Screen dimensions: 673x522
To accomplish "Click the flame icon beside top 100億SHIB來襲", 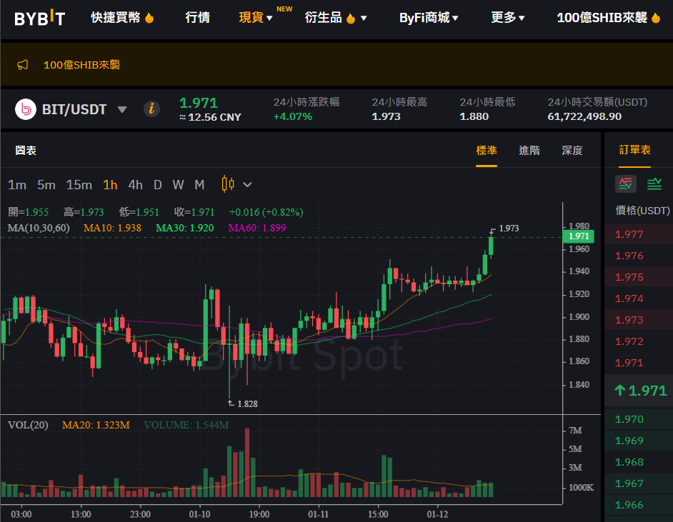I will [655, 18].
